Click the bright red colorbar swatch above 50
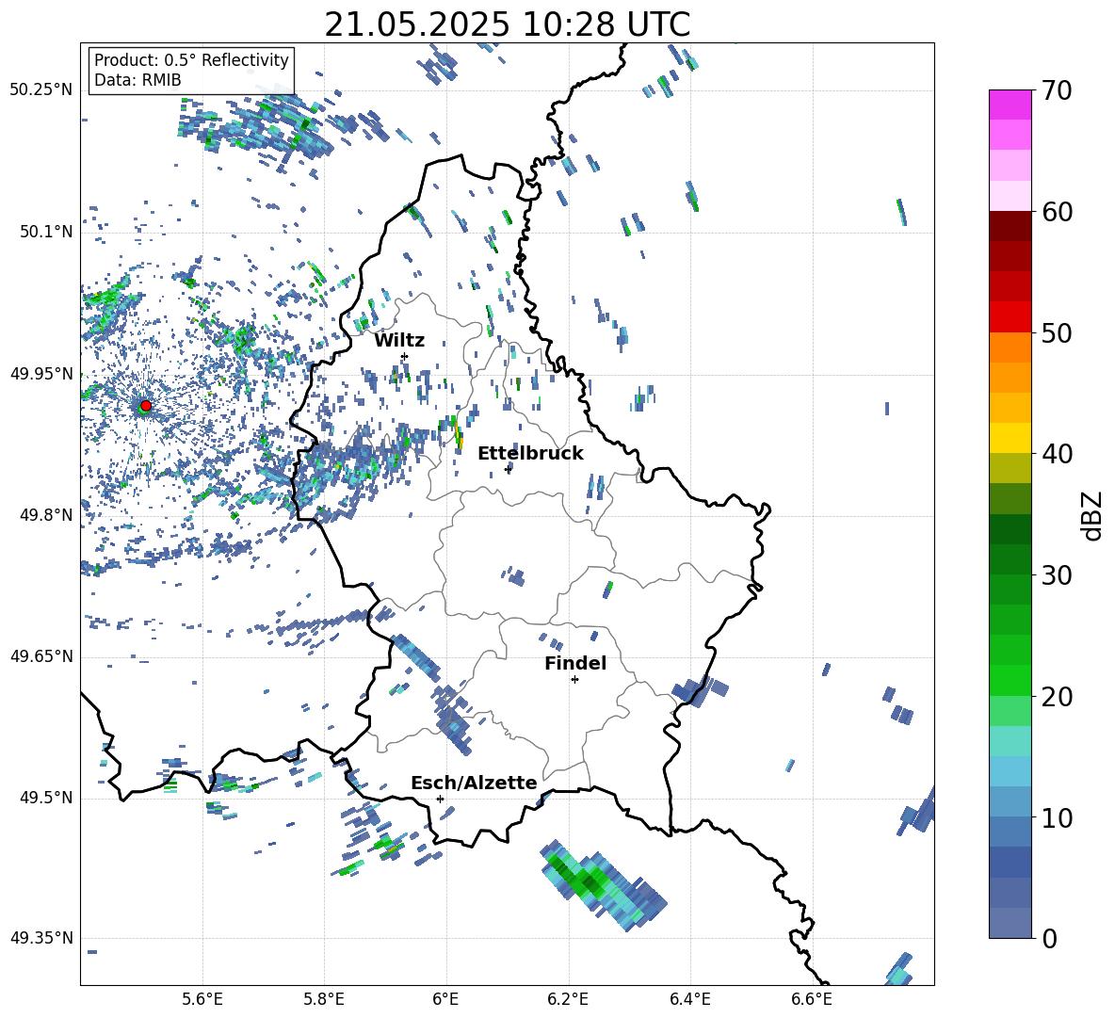 tap(1010, 317)
